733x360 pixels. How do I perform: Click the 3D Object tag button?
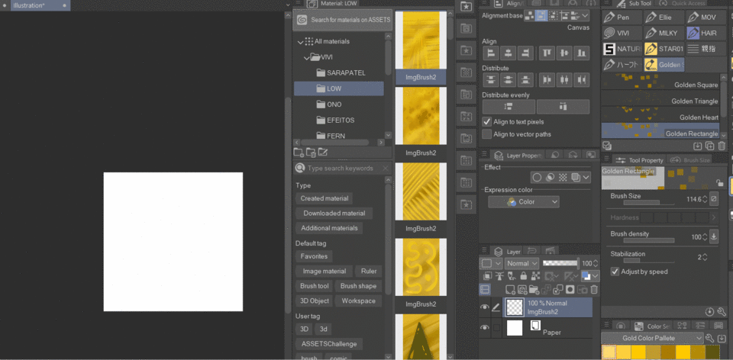click(315, 301)
